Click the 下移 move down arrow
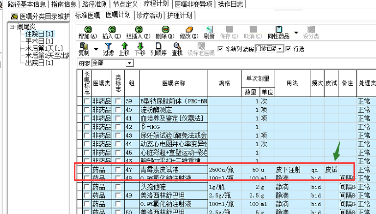Viewport: 376px width, 214px height. (141, 46)
